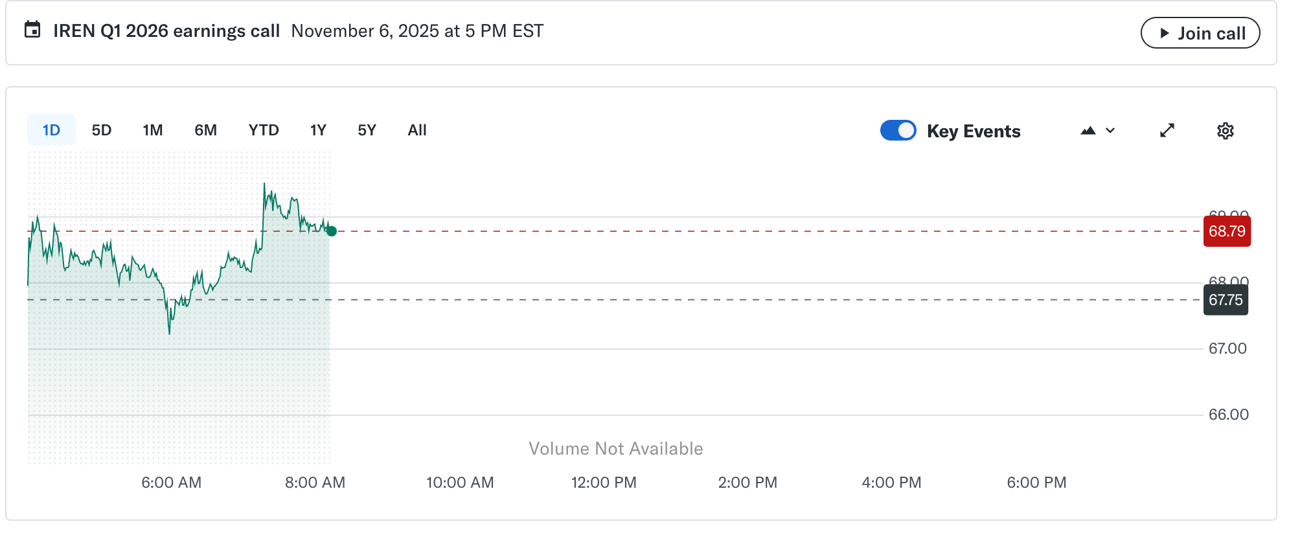
Task: Select the 1D time range tab
Action: (51, 130)
